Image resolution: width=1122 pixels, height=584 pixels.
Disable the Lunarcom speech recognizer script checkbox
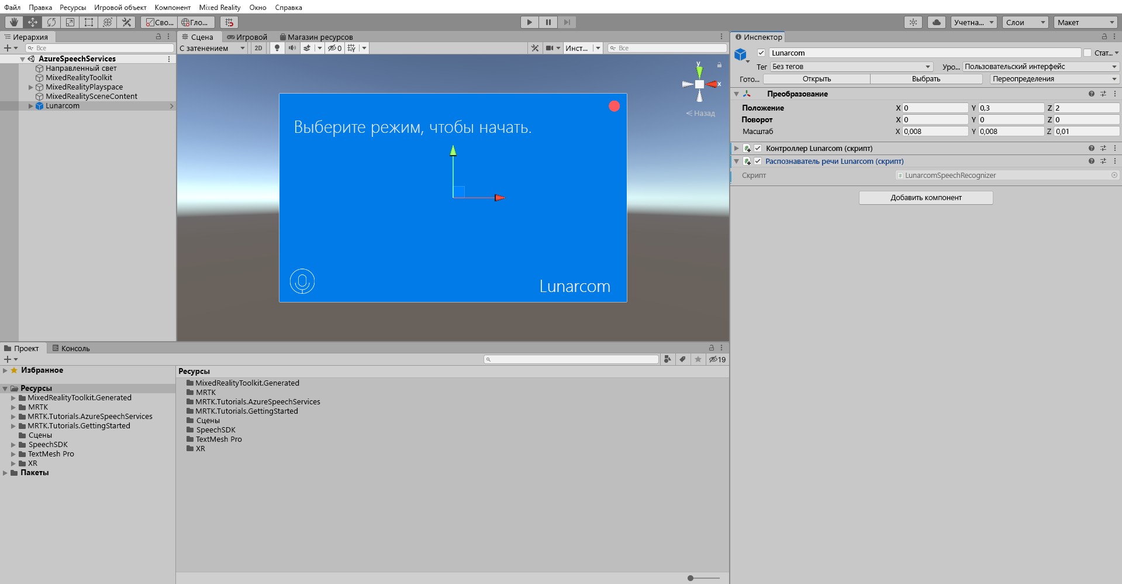click(x=758, y=161)
